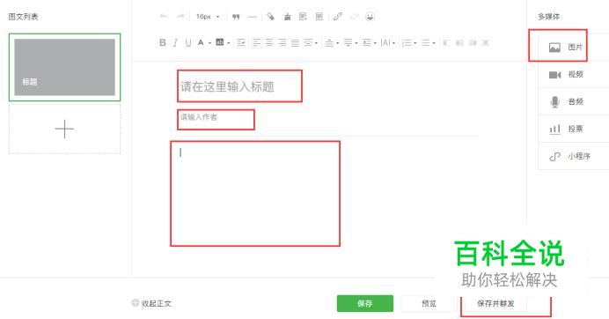609x319 pixels.
Task: Insert a horizontal divider line
Action: pyautogui.click(x=252, y=17)
